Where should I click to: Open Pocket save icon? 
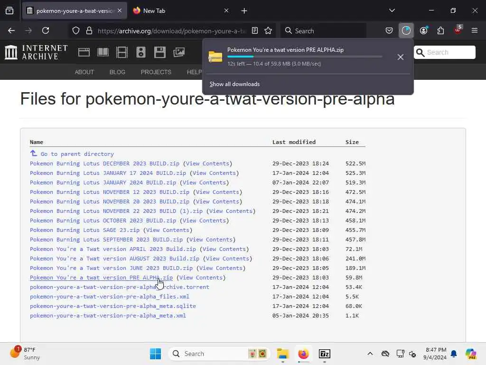pos(389,30)
